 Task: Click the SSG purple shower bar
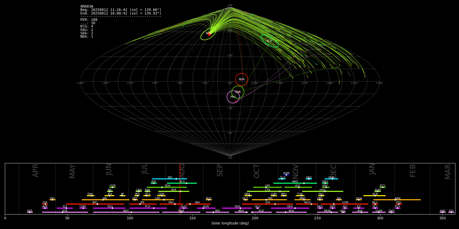pos(109,208)
